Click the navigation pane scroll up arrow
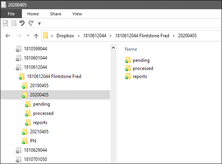Screen dimensions: 222x164 click(x=113, y=48)
